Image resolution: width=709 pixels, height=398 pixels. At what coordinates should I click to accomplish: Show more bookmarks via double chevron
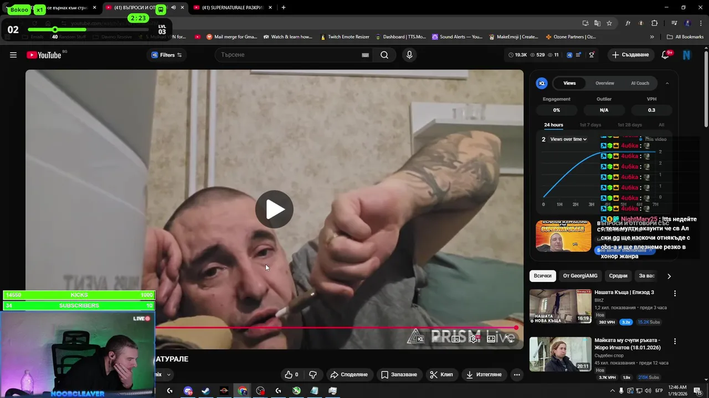[x=652, y=37]
